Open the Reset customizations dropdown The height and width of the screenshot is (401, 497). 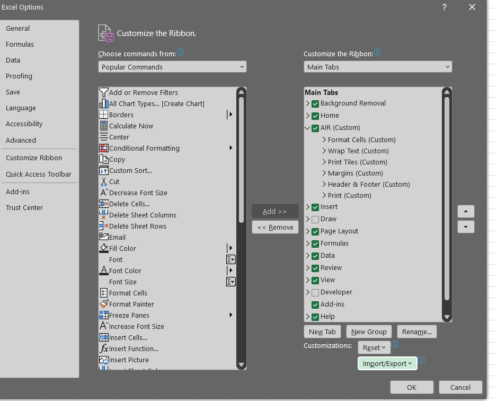pos(374,348)
